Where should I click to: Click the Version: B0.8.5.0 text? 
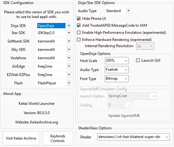pos(37,113)
